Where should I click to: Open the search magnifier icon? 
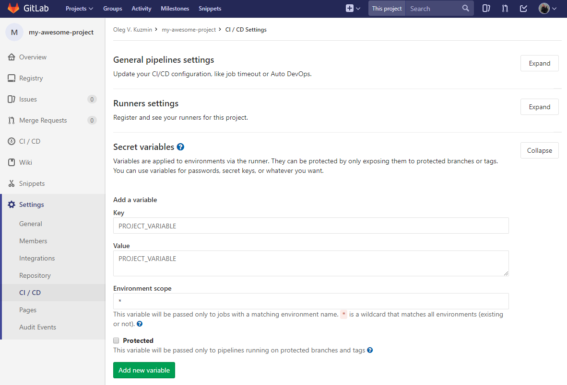pos(464,8)
